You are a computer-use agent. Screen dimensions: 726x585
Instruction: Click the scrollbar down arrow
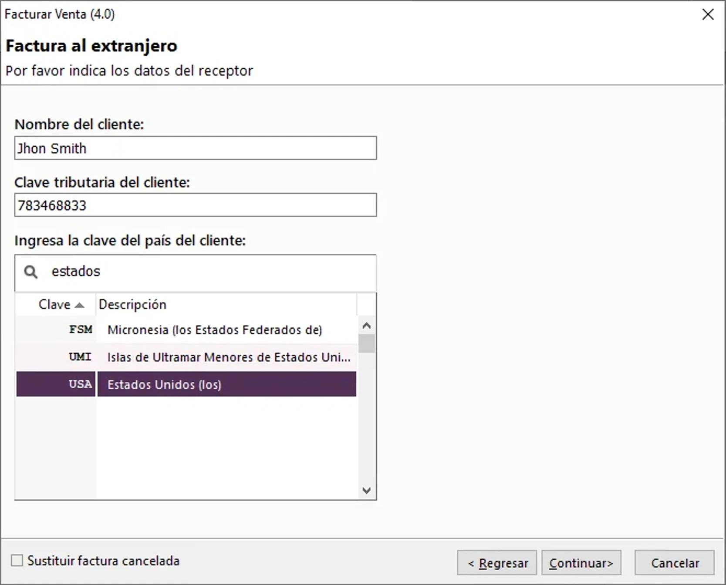(366, 490)
